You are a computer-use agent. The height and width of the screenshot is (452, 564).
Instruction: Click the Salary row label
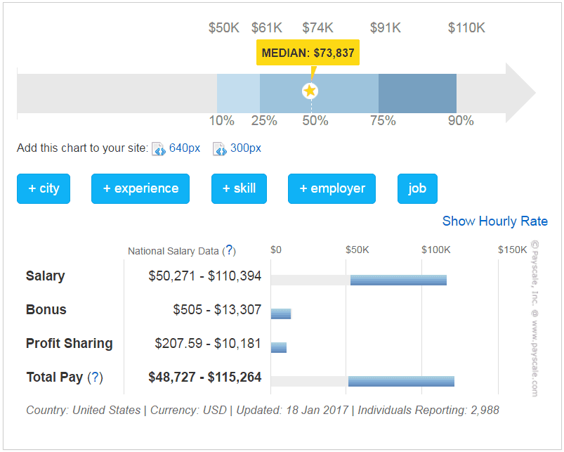pyautogui.click(x=46, y=276)
